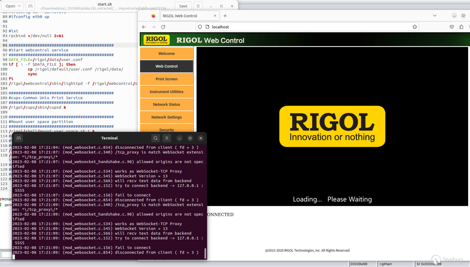
Task: Open the Print Screen menu item
Action: 167,79
